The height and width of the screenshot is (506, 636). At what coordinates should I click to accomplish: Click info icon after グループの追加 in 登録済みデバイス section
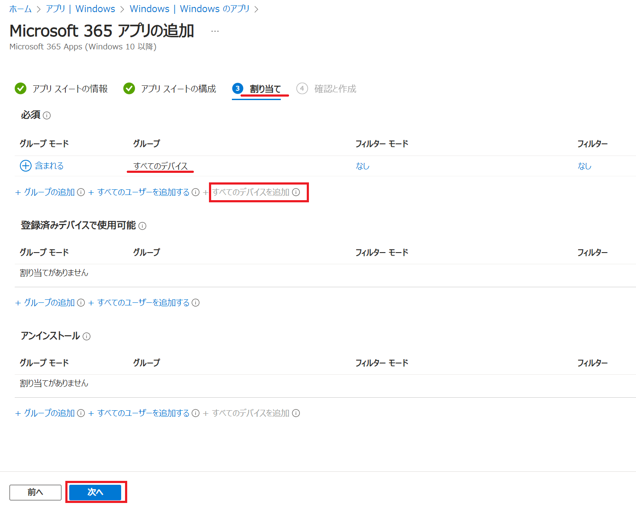(x=81, y=303)
